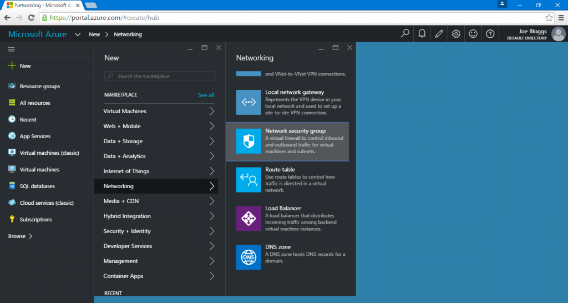568x303 pixels.
Task: Click the Subscriptions key icon
Action: pos(12,219)
